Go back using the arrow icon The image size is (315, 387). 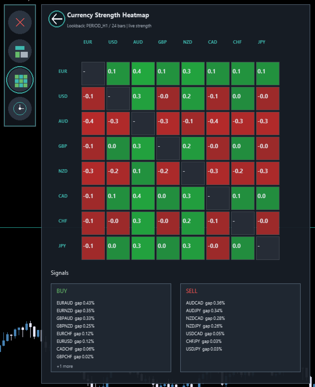[x=57, y=19]
